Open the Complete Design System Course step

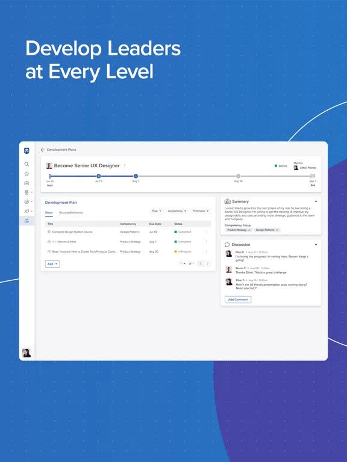coord(72,232)
